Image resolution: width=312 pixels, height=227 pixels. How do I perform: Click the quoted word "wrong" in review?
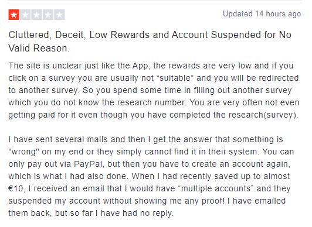23,152
